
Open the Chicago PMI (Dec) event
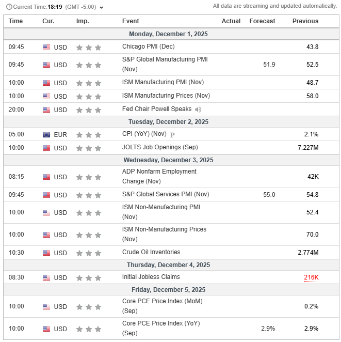coord(149,46)
